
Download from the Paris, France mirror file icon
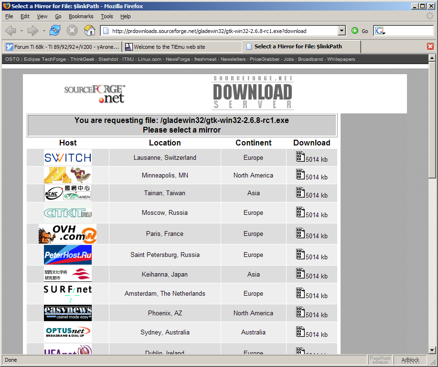[x=300, y=233]
